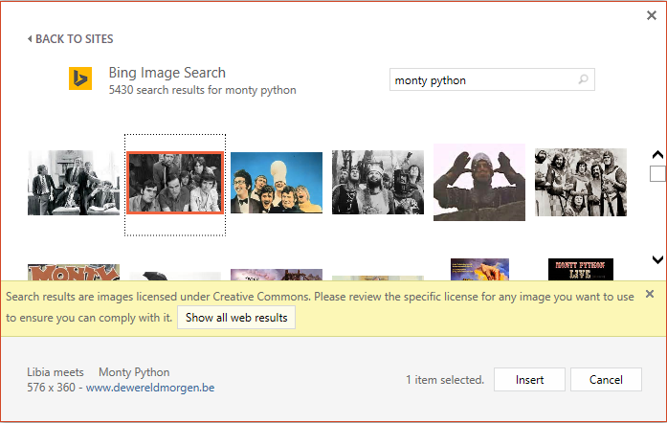
Task: Select the blue background colorful group image
Action: coord(277,182)
